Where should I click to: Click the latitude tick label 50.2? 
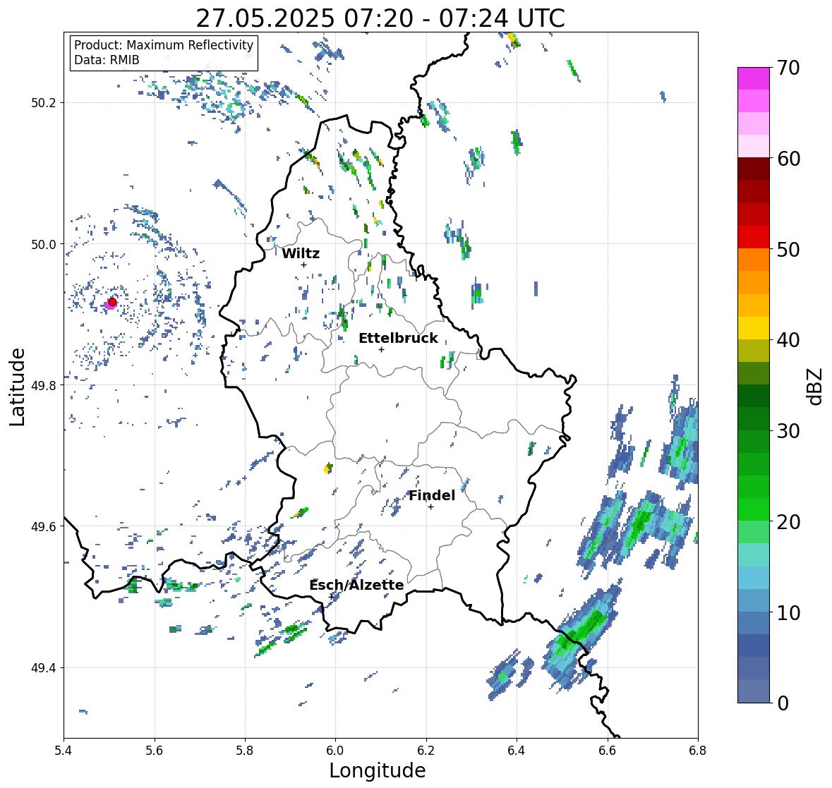[44, 103]
